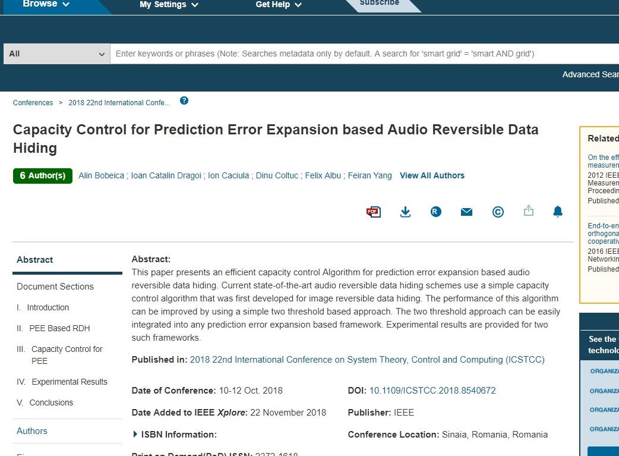Jump to section V. Conclusions
The height and width of the screenshot is (456, 619).
tap(45, 402)
